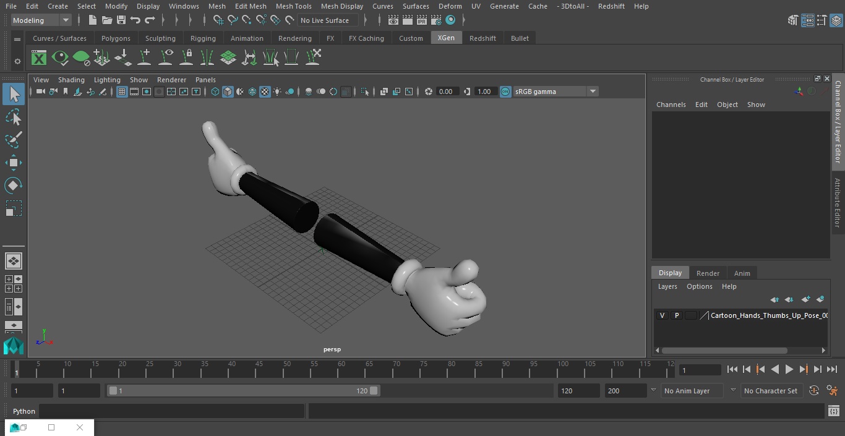Click the Isolate Select viewport icon
This screenshot has width=845, height=436.
point(365,92)
